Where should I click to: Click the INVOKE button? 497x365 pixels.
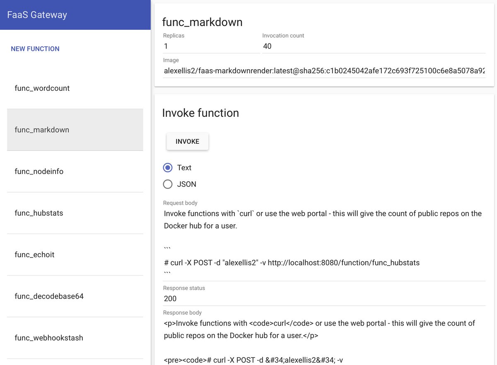pyautogui.click(x=187, y=141)
